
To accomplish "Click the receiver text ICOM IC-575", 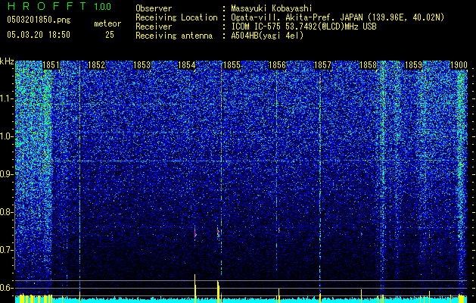I will tap(257, 27).
